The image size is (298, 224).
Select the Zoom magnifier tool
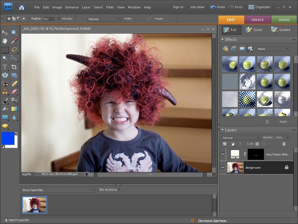coord(14,33)
